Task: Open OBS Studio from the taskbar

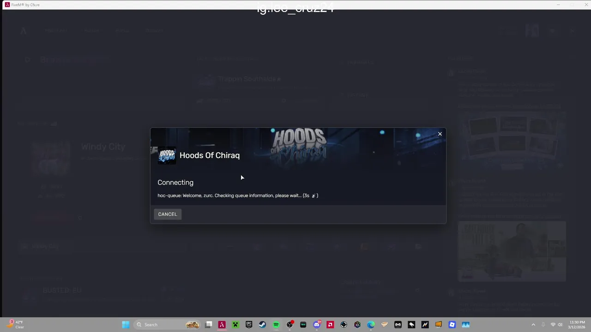Action: pyautogui.click(x=289, y=325)
